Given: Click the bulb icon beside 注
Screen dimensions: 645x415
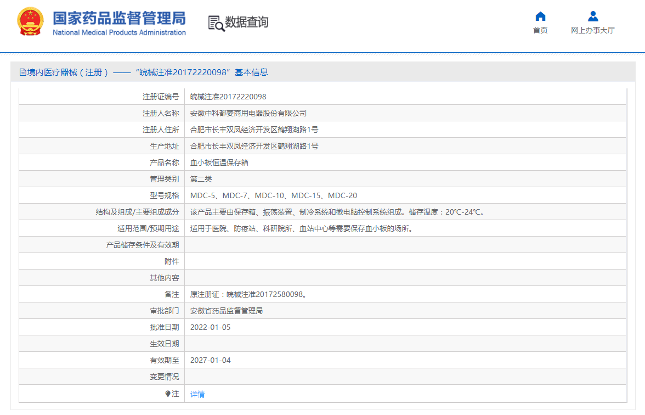Looking at the screenshot, I should (168, 394).
